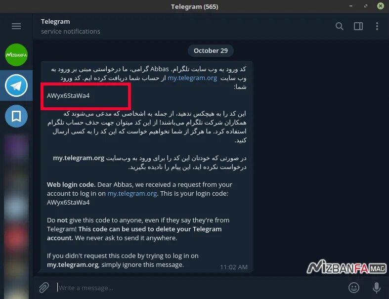Record a voice message with microphone
389x299 pixels.
click(377, 288)
